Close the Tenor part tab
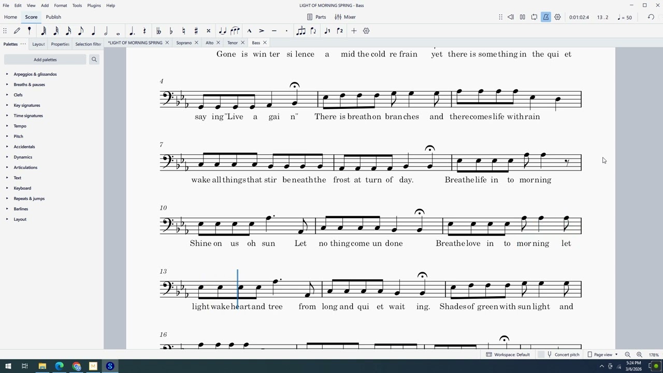The height and width of the screenshot is (373, 663). click(x=242, y=42)
